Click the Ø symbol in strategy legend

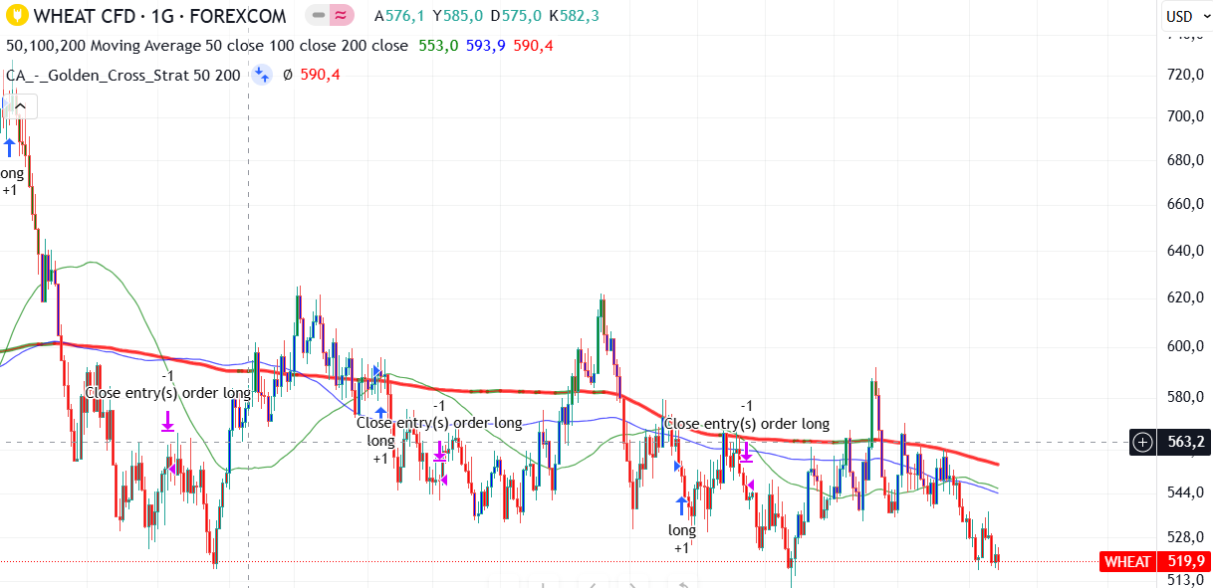point(288,75)
